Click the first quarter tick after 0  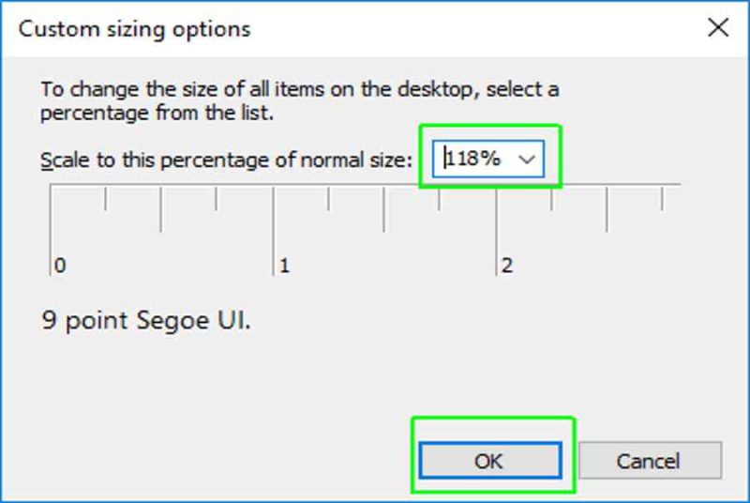tap(105, 199)
